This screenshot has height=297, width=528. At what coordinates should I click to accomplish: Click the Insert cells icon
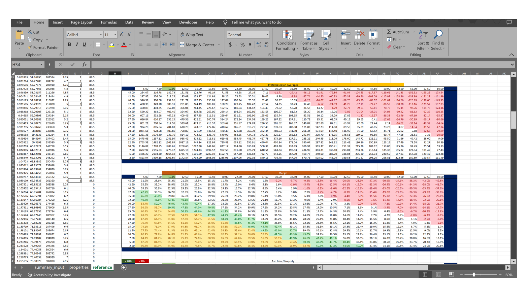click(346, 34)
